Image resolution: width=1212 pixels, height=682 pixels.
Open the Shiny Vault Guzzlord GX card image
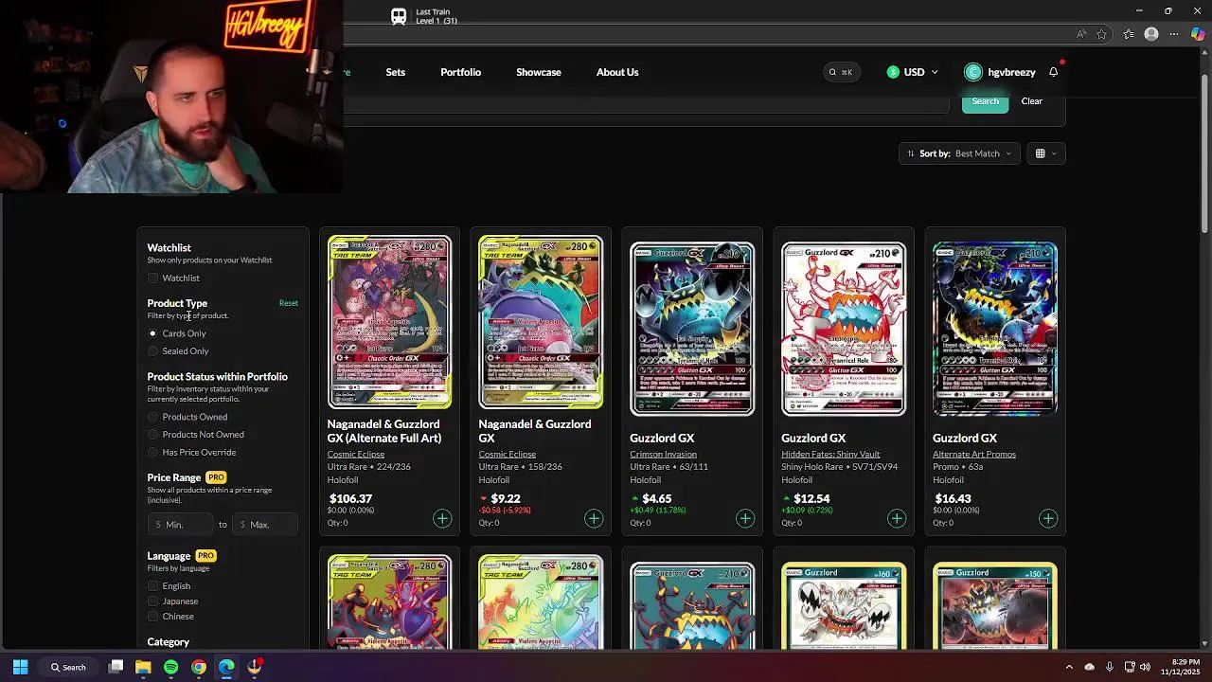tap(844, 329)
